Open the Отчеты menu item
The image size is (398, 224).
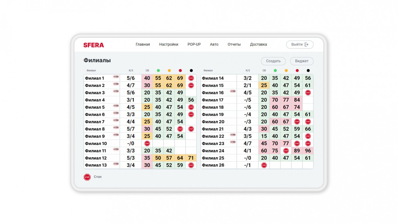tap(234, 45)
